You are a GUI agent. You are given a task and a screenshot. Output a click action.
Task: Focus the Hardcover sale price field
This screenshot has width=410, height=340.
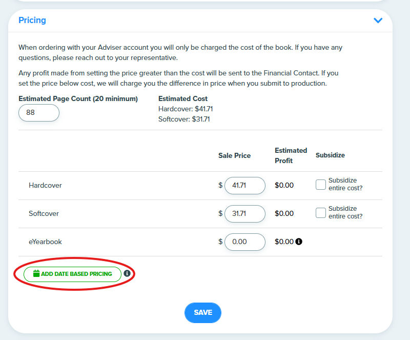click(245, 186)
